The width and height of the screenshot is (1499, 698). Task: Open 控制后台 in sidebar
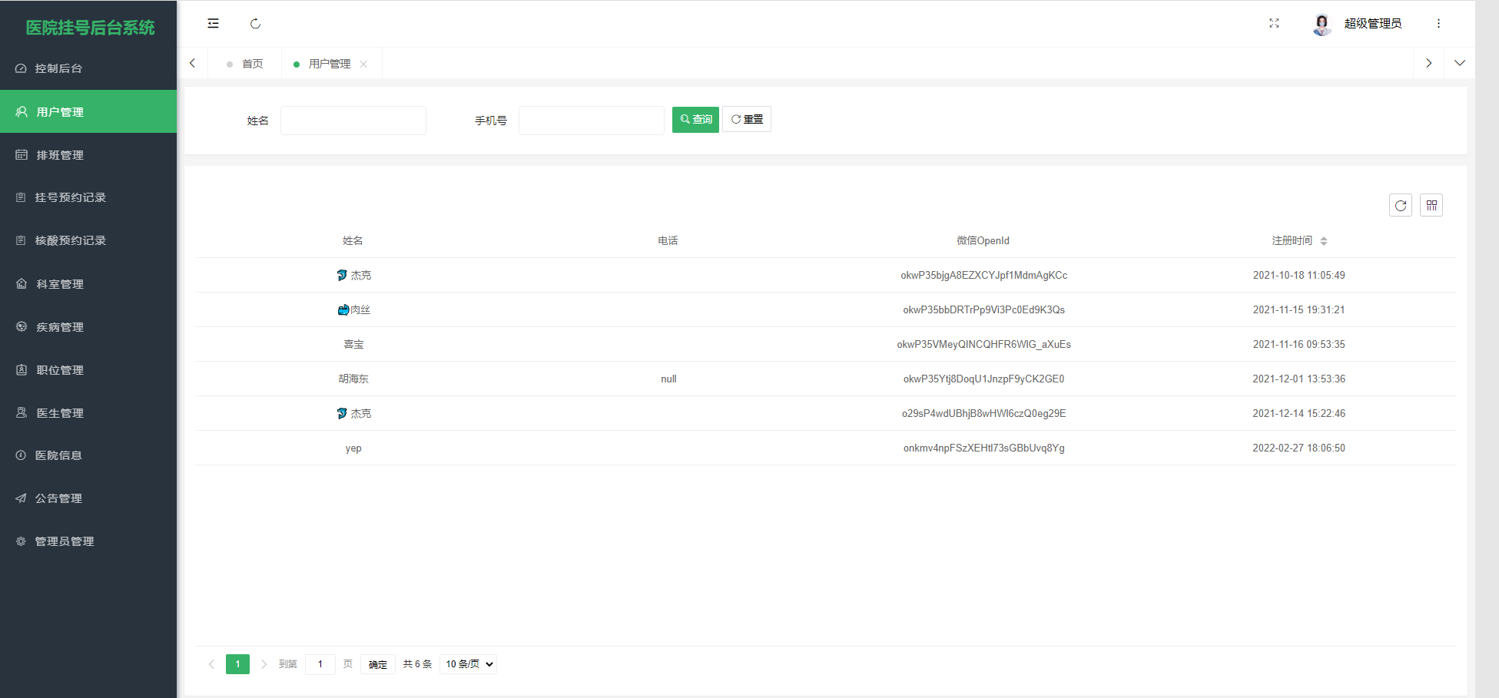click(x=88, y=68)
